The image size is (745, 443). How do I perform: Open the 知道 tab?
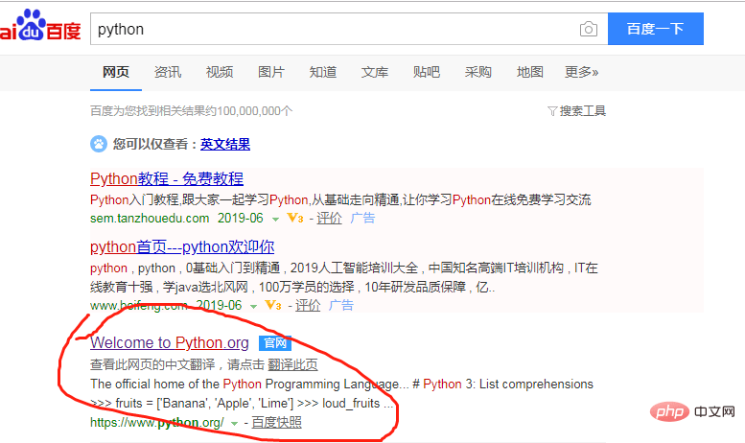[322, 72]
